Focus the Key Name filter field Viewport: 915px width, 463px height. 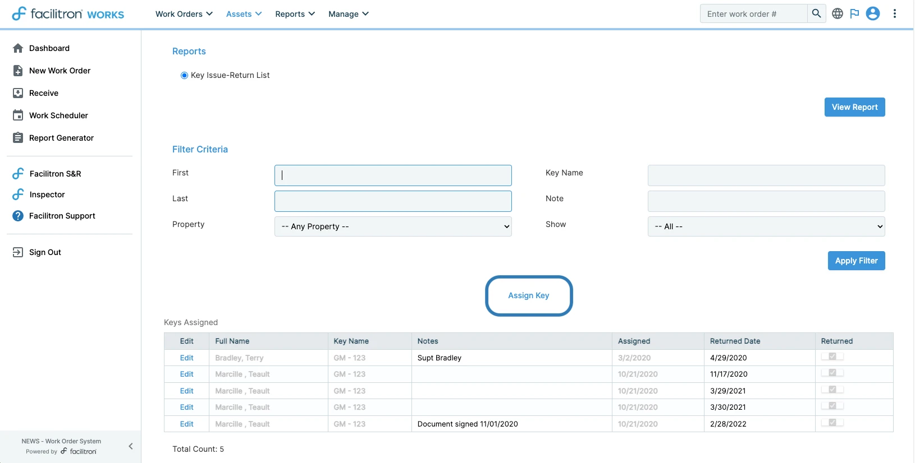766,175
